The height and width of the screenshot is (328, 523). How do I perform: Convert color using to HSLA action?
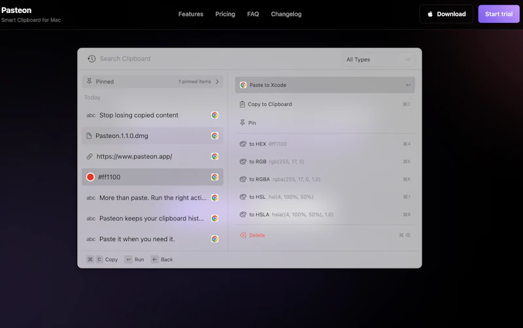click(x=325, y=215)
